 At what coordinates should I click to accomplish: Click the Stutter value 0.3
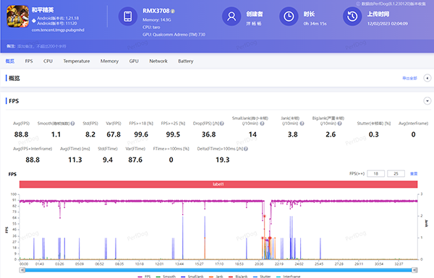point(374,134)
